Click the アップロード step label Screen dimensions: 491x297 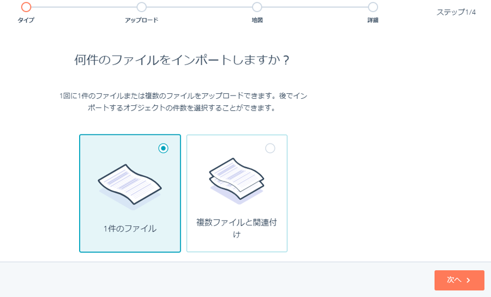141,20
